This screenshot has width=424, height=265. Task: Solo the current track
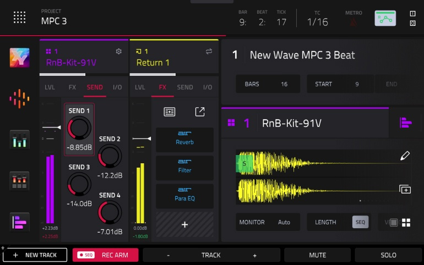[x=388, y=255]
